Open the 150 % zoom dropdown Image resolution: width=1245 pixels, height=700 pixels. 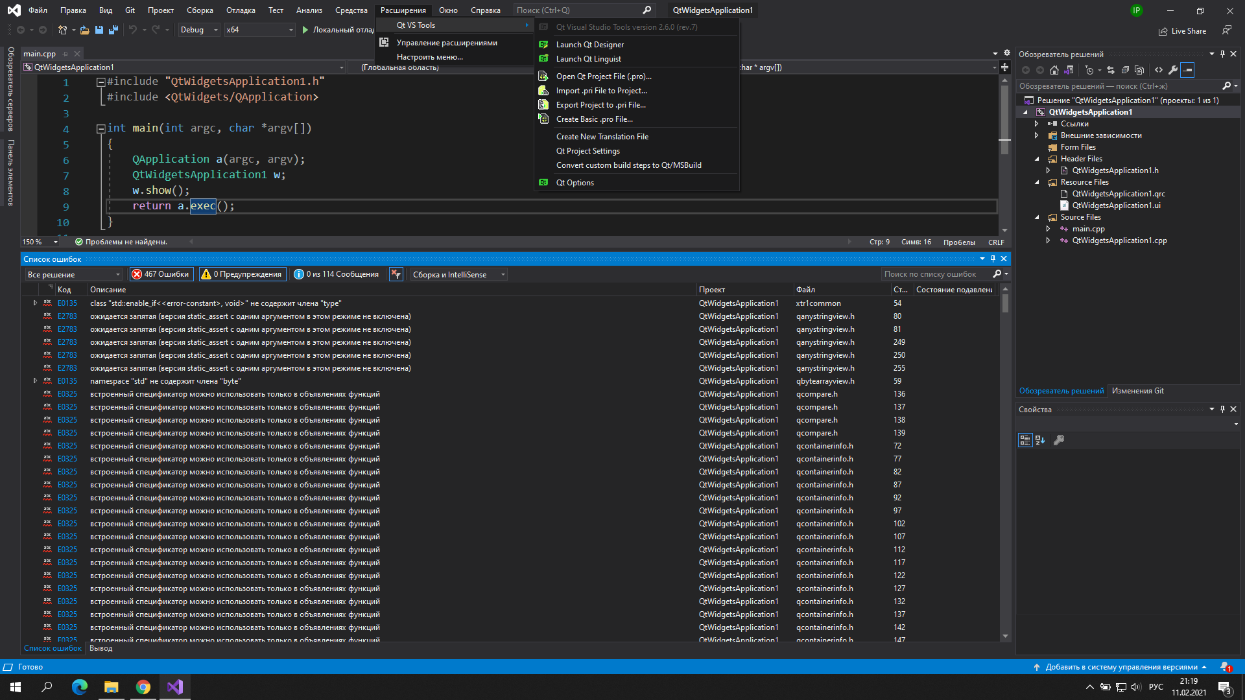[x=40, y=242]
